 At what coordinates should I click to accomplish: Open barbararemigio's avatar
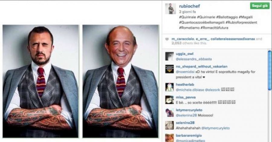(170, 138)
